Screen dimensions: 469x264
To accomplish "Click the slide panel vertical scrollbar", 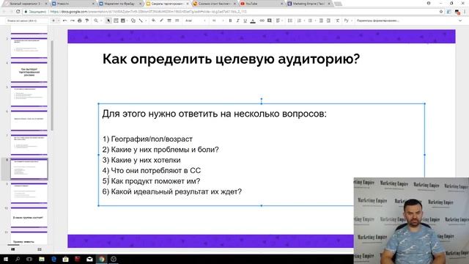I will tap(52, 85).
